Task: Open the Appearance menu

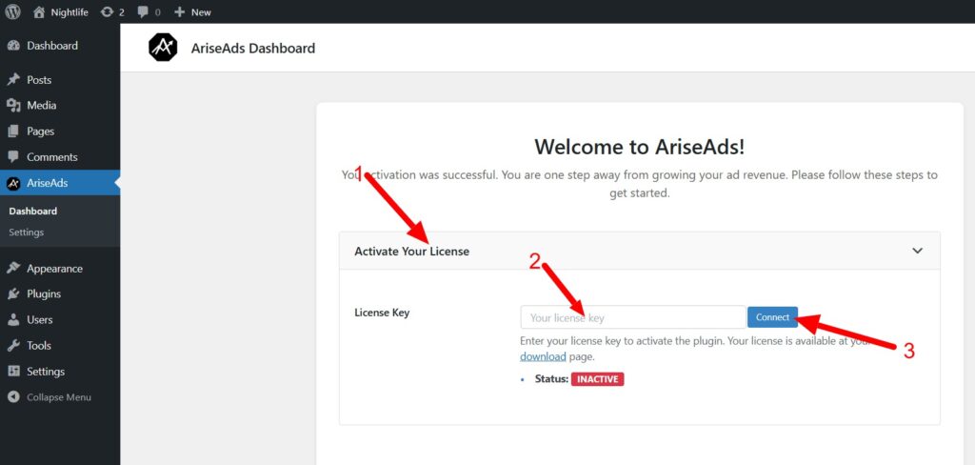Action: [x=54, y=269]
